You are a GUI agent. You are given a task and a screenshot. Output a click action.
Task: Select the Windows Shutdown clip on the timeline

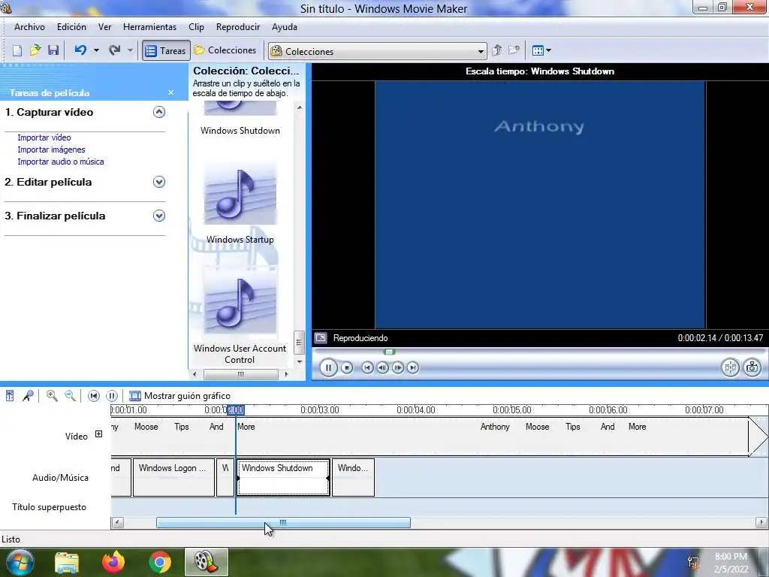283,477
